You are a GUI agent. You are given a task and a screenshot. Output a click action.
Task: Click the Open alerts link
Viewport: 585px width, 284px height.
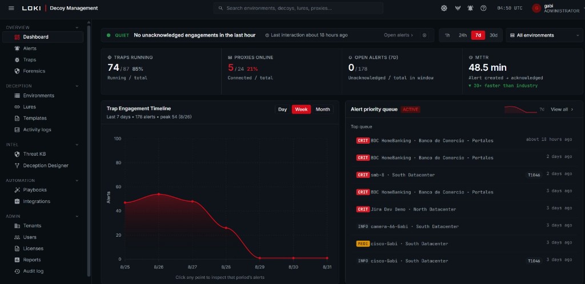click(x=398, y=35)
